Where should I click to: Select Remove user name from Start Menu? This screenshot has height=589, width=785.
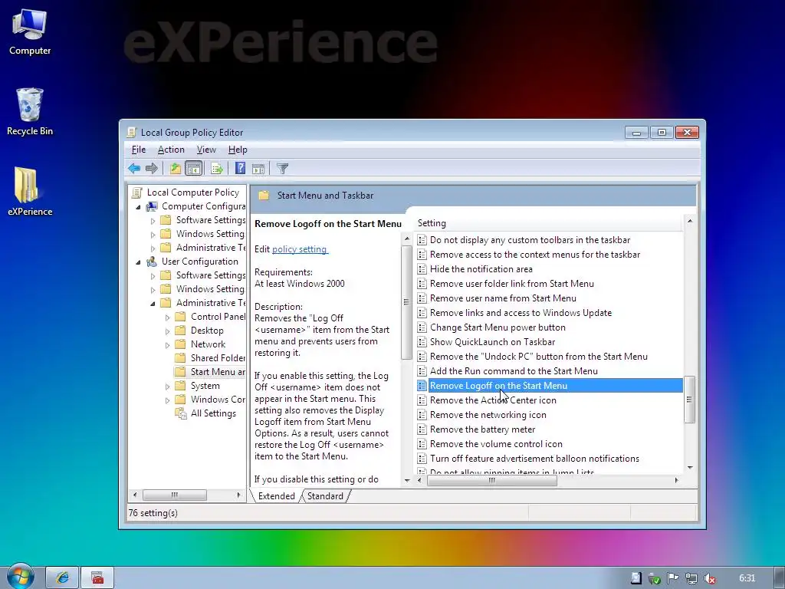pos(503,298)
